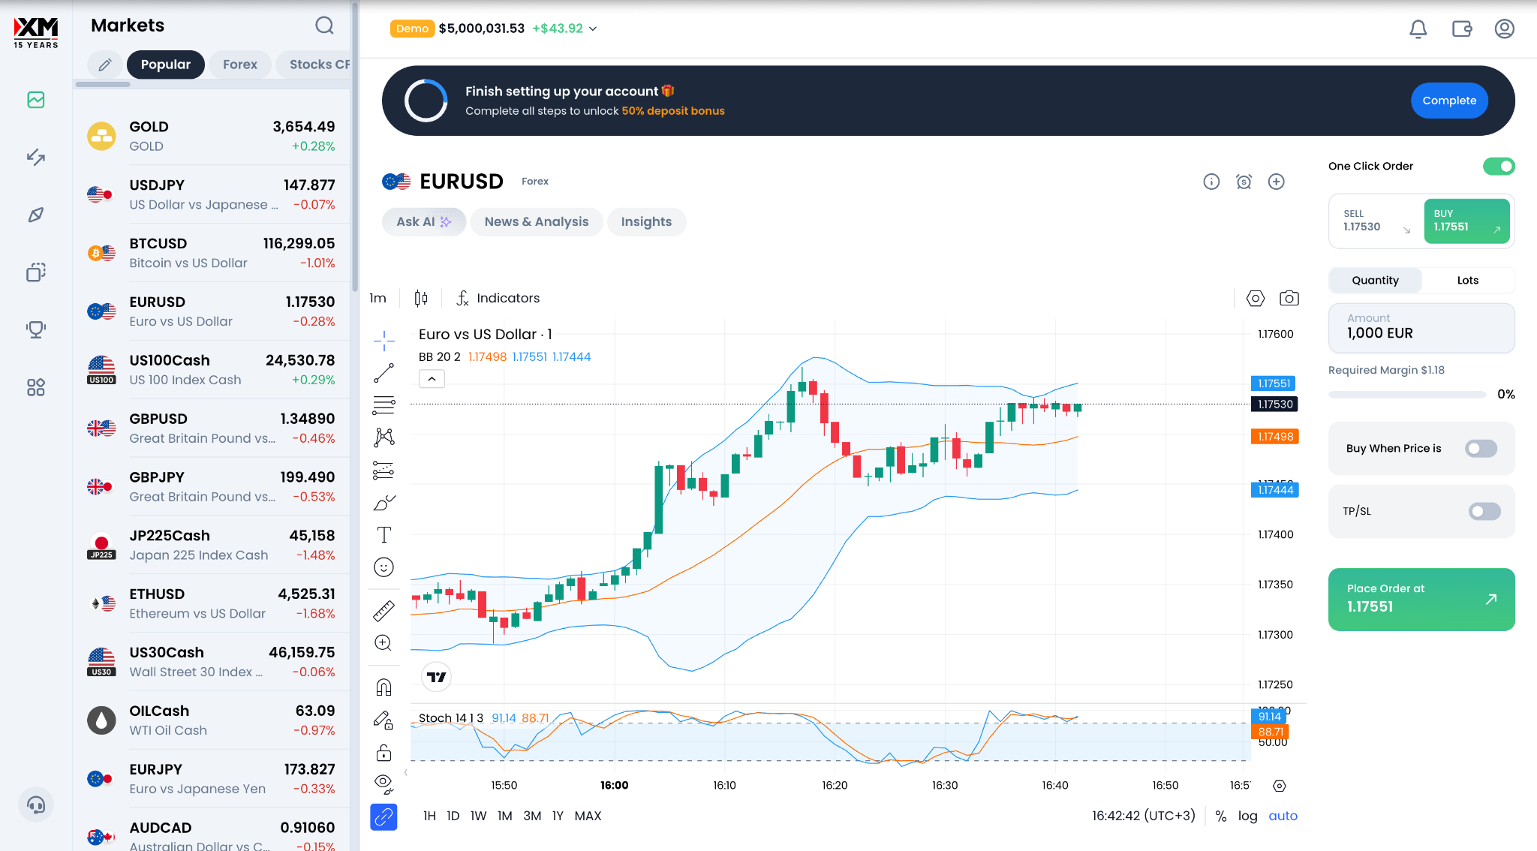The height and width of the screenshot is (851, 1537).
Task: Open the user profile icon
Action: click(1504, 29)
